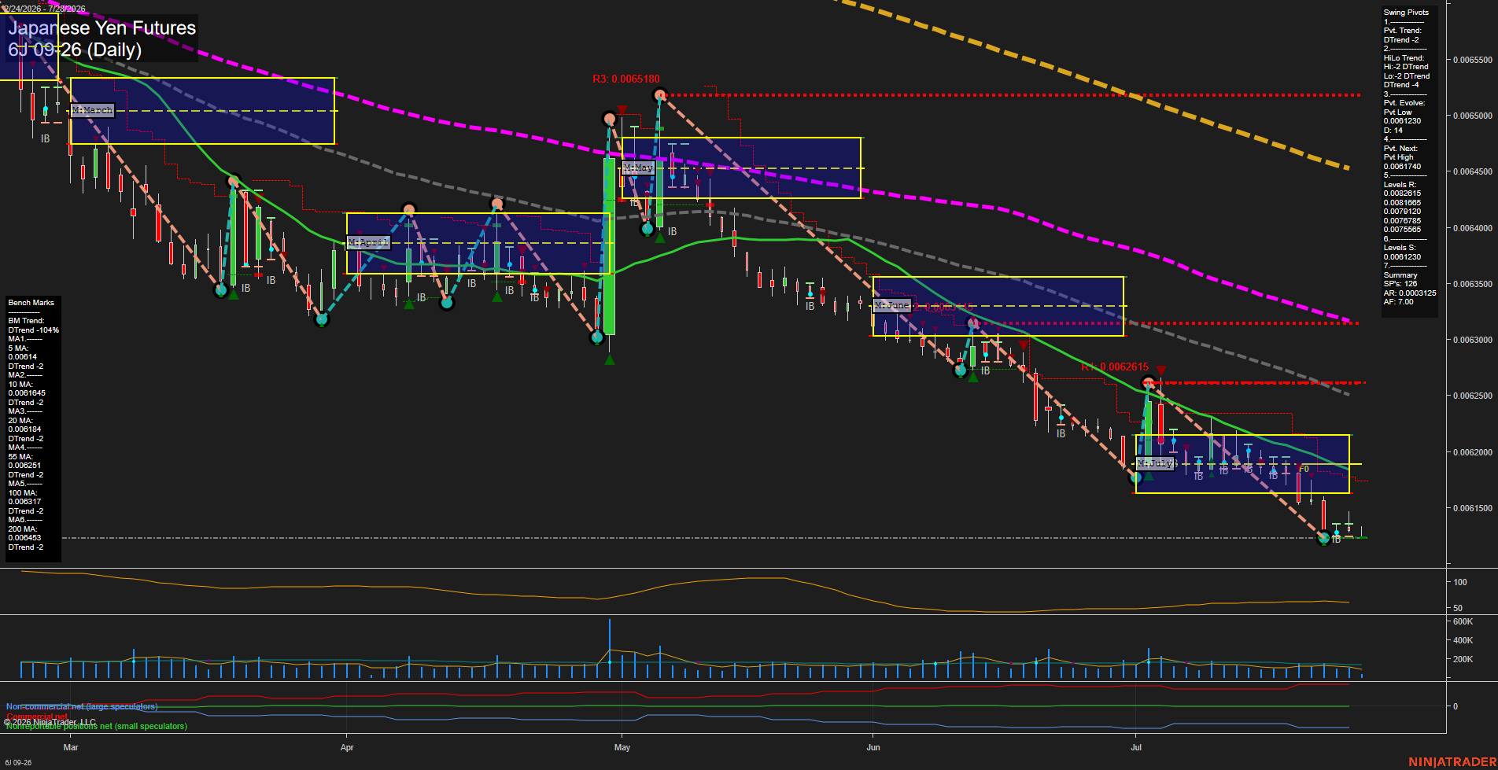Image resolution: width=1498 pixels, height=770 pixels.
Task: Click the 0.0065500 price axis label
Action: click(x=1472, y=61)
